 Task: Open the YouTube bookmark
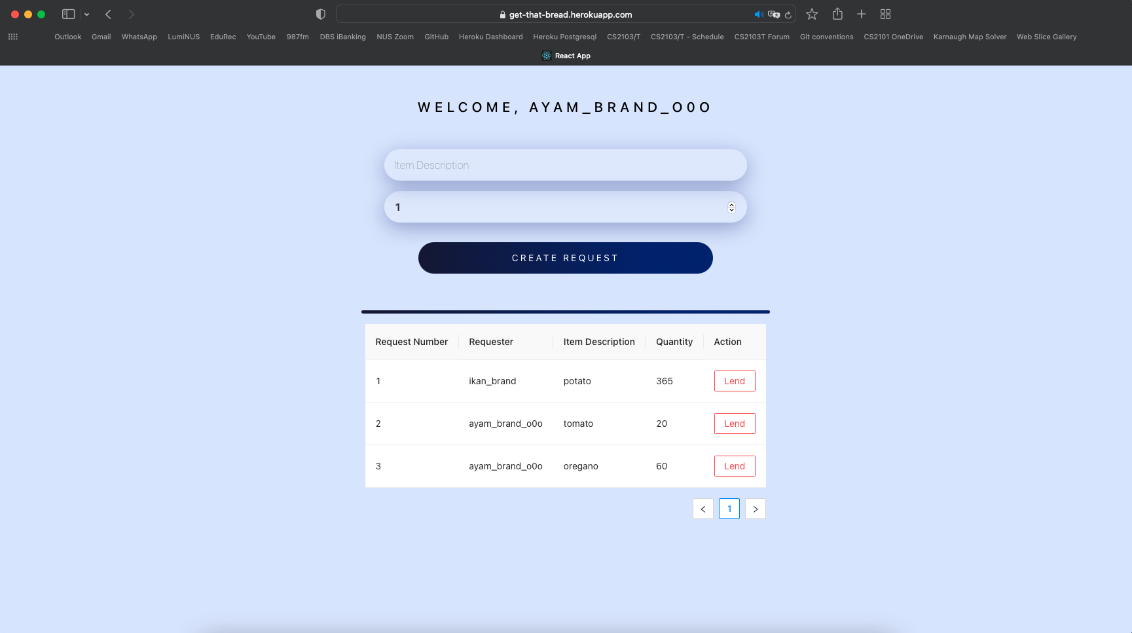261,37
